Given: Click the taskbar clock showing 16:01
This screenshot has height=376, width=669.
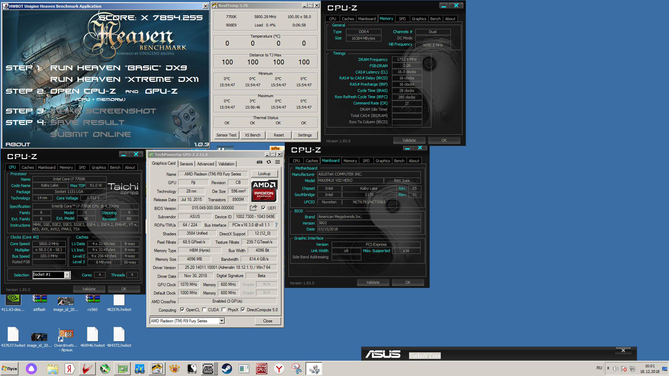Looking at the screenshot, I should (x=650, y=369).
